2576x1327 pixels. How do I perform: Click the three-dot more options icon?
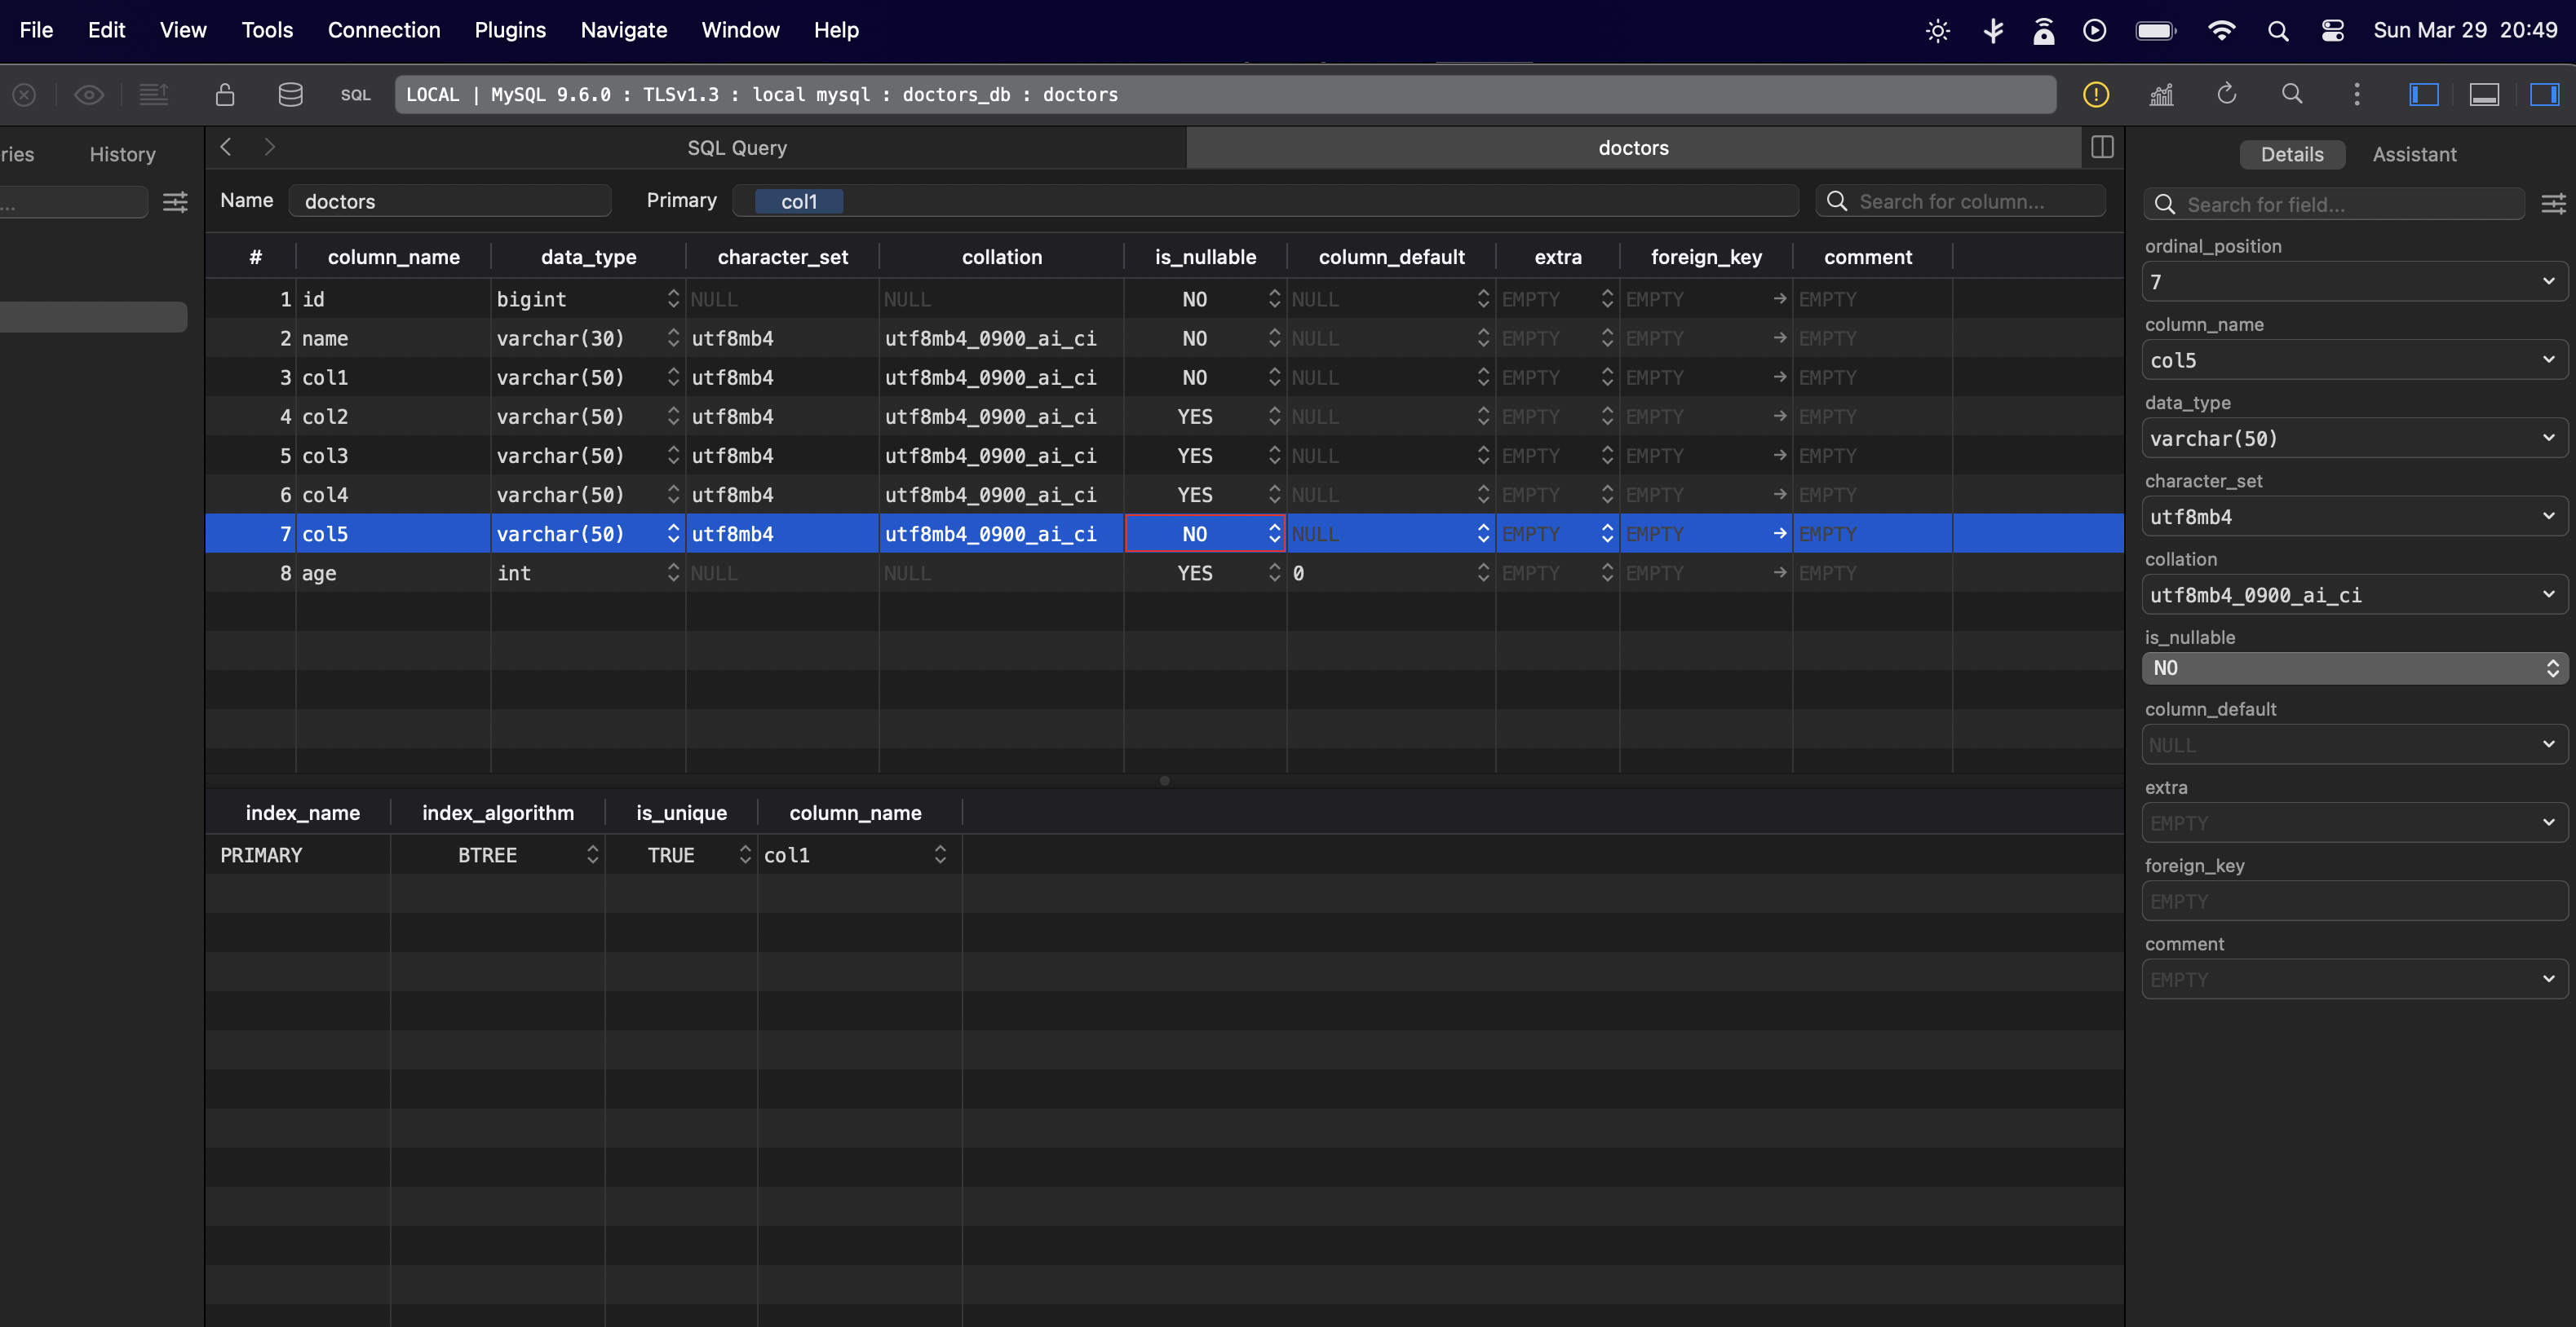tap(2357, 94)
